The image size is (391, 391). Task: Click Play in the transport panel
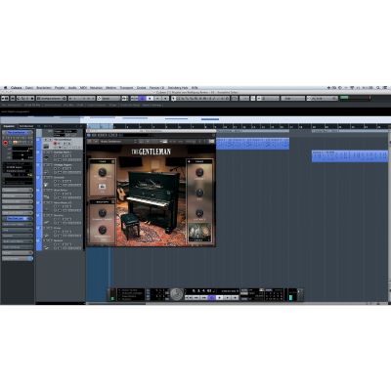pos(228,297)
